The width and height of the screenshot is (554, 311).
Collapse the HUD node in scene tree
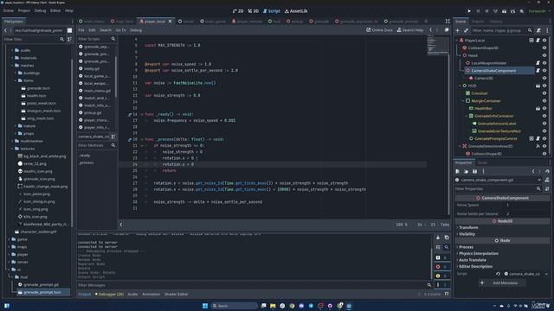(460, 86)
